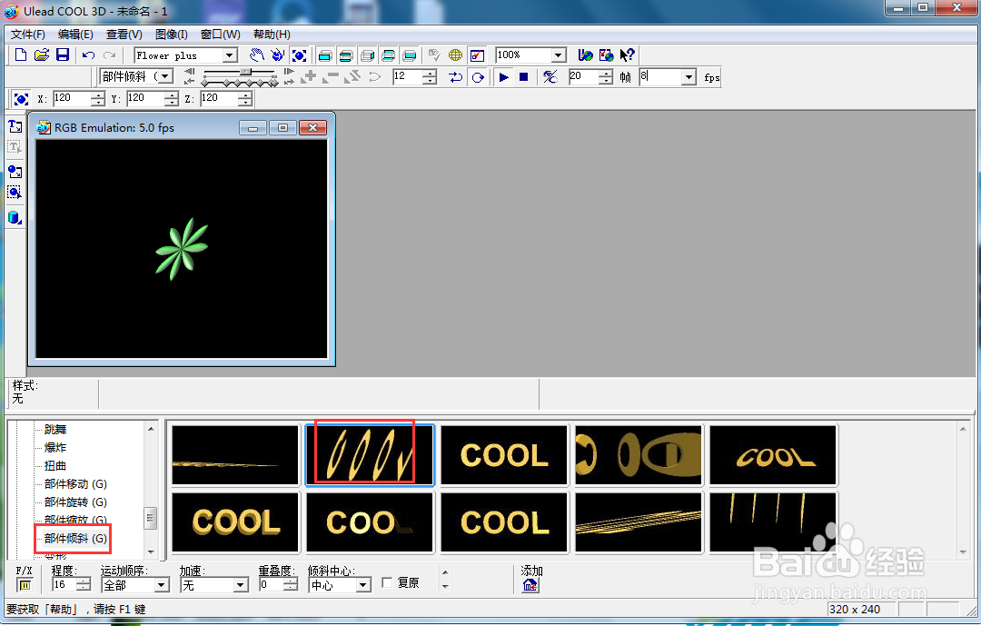This screenshot has width=981, height=626.
Task: Click the context help arrow icon
Action: [627, 55]
